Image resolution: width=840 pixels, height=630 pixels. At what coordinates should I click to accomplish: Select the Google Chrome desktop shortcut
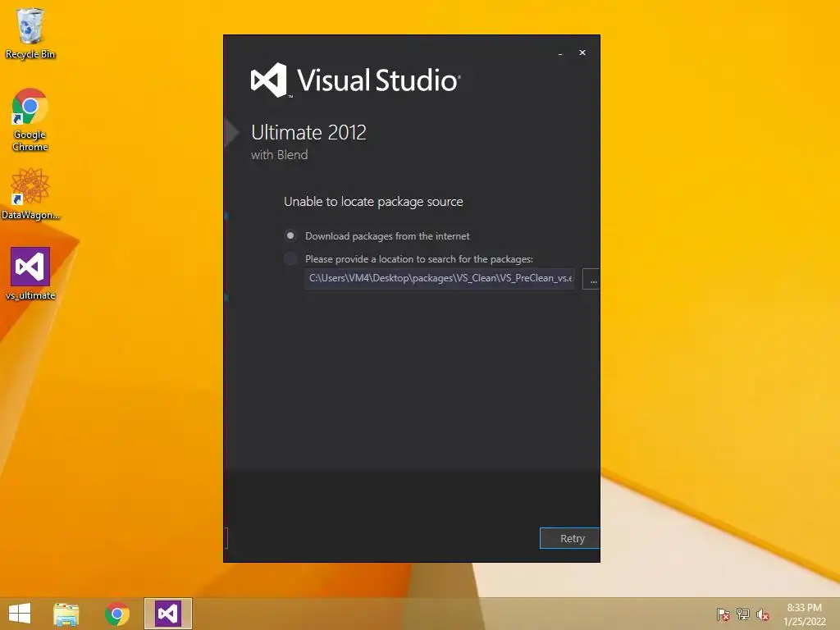(30, 120)
